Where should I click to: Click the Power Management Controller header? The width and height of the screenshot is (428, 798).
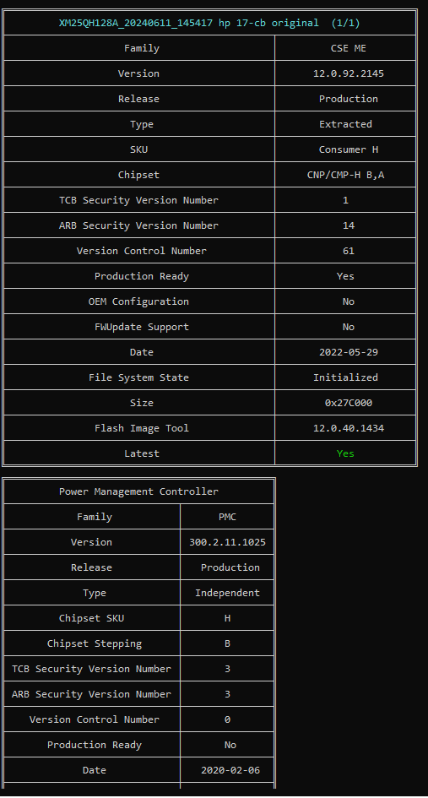138,491
